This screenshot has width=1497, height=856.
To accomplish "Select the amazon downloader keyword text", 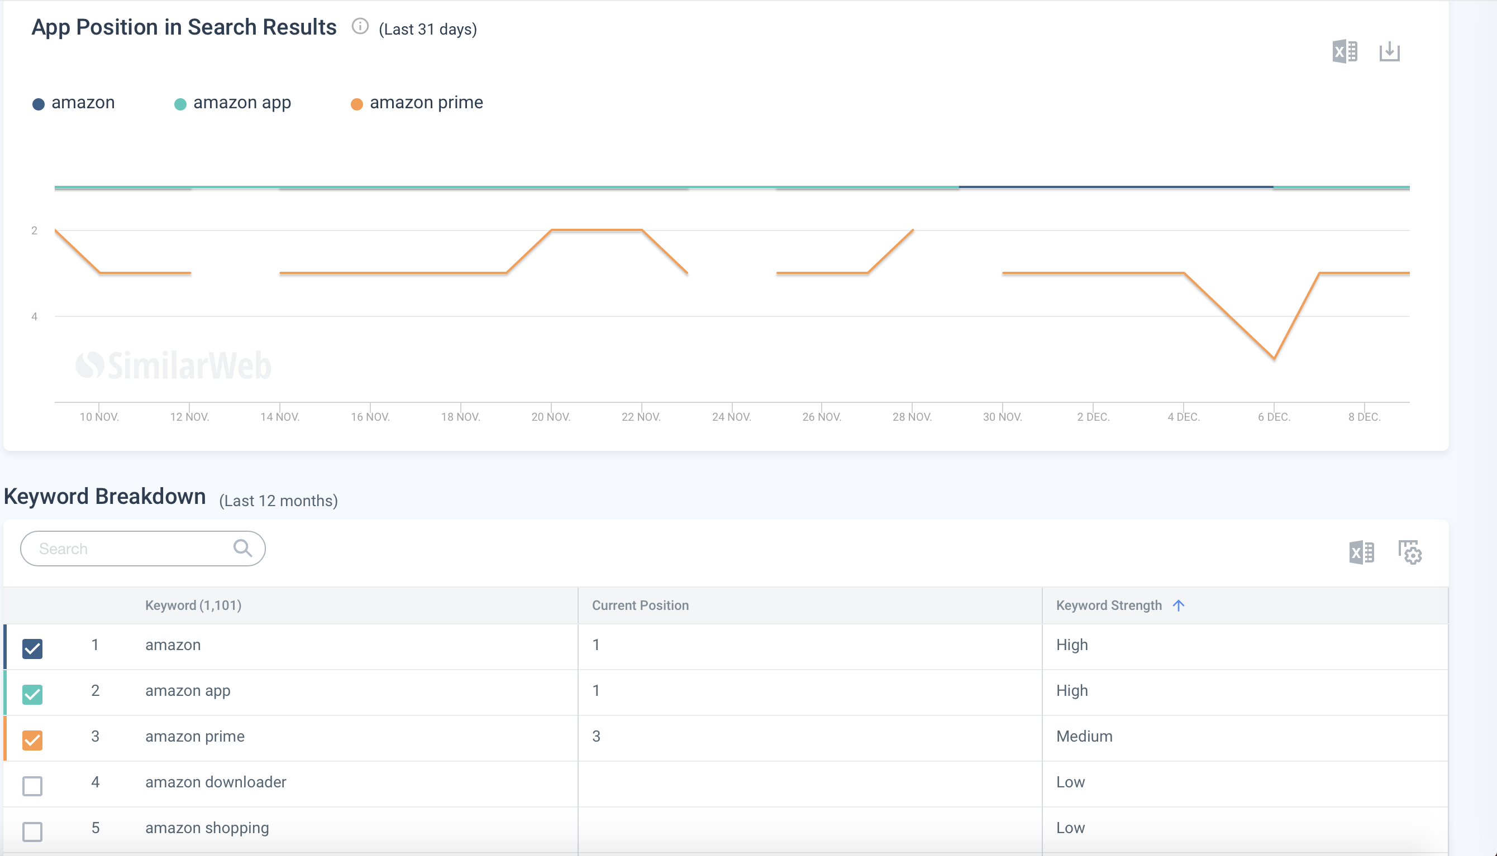I will (x=216, y=782).
